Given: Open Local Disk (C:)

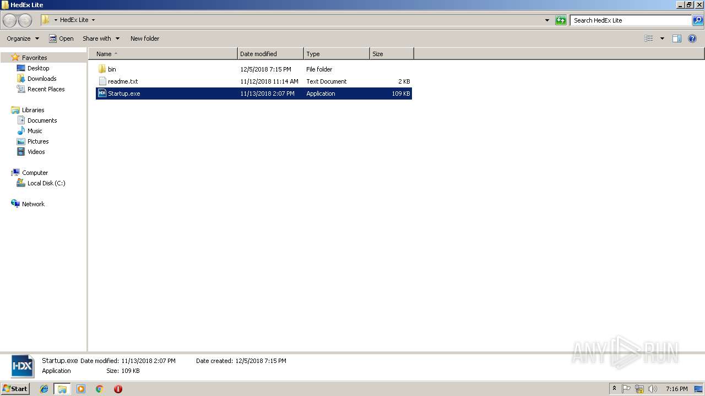Looking at the screenshot, I should [x=46, y=183].
